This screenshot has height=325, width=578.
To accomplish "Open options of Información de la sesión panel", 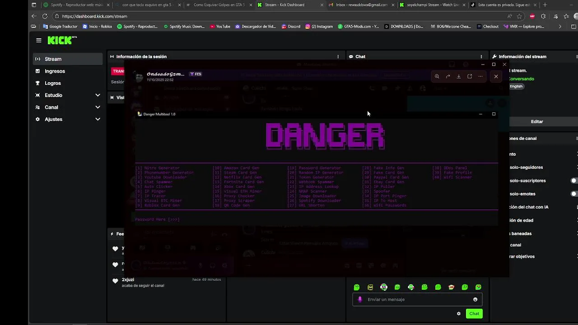I will 338,57.
